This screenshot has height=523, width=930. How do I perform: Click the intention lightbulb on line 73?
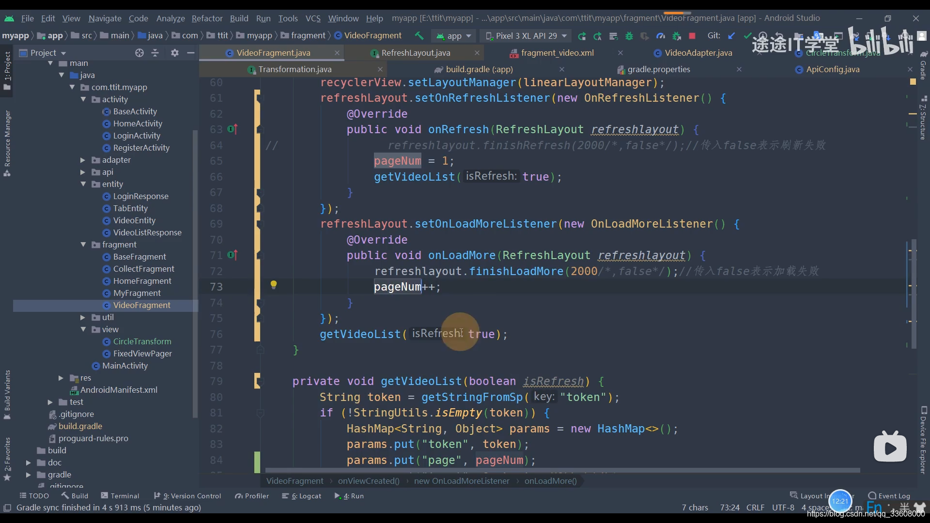tap(274, 285)
